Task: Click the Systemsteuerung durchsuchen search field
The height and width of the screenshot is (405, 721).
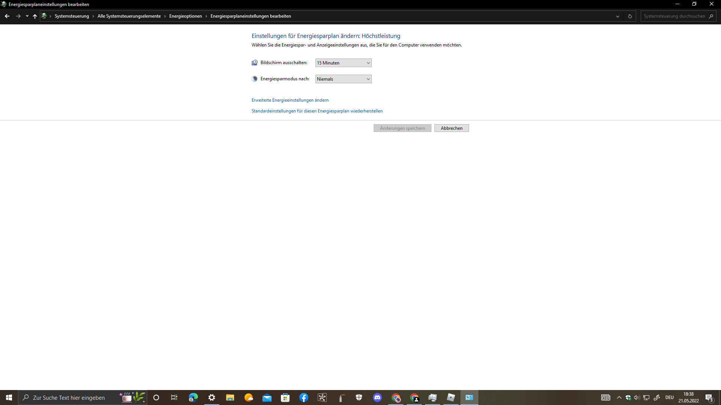Action: (x=674, y=16)
